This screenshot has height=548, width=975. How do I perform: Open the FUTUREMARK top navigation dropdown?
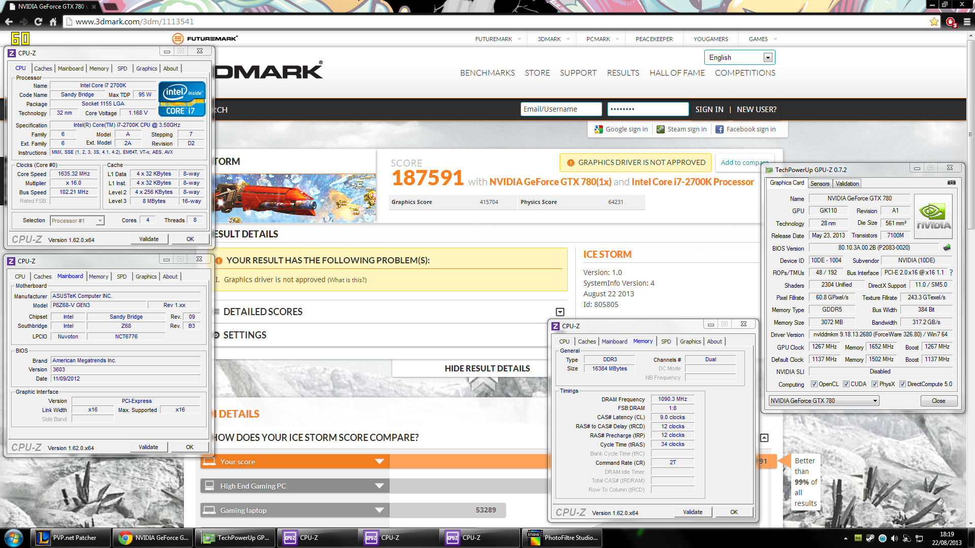tap(498, 39)
